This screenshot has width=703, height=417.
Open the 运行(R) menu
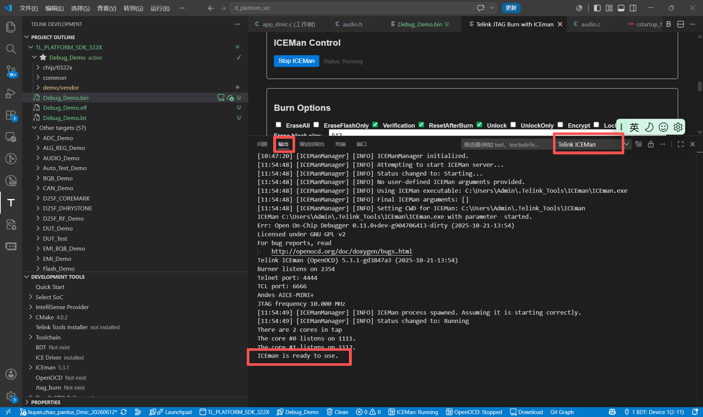tap(160, 8)
